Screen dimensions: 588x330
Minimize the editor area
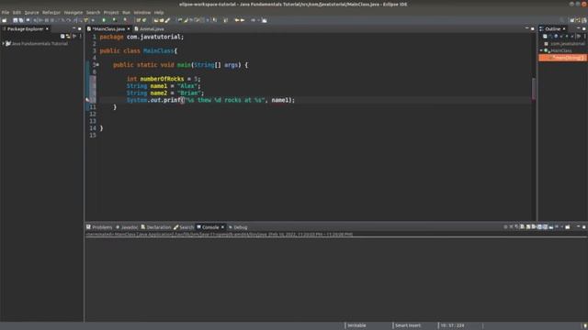click(x=526, y=28)
